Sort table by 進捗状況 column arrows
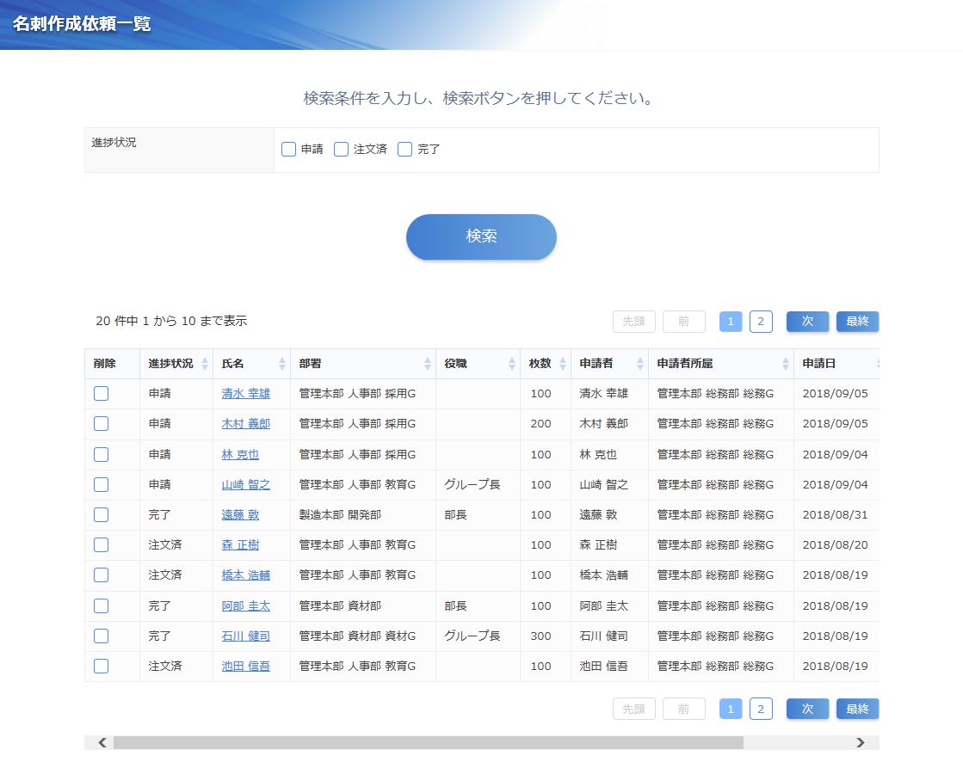Screen dimensions: 963x762 pos(205,364)
